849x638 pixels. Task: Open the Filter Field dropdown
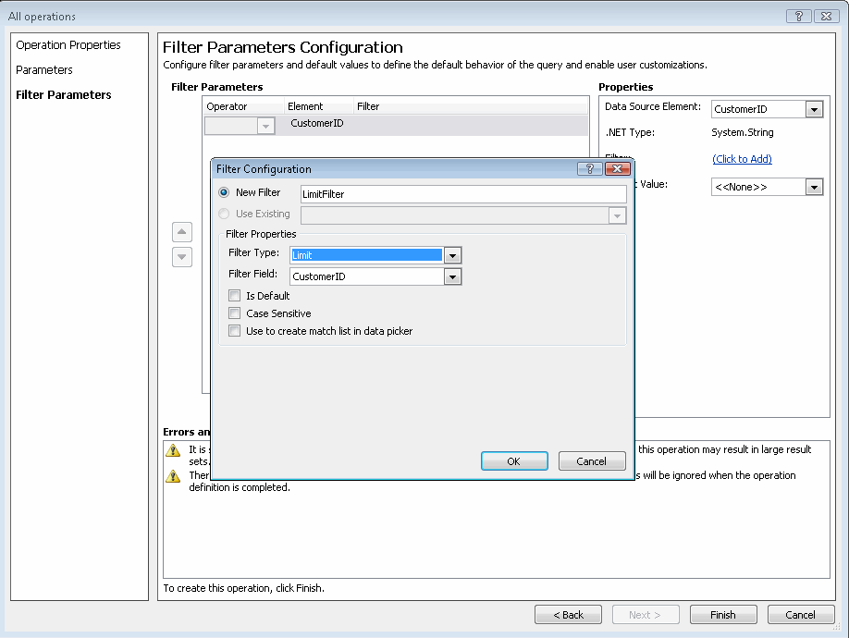tap(452, 276)
